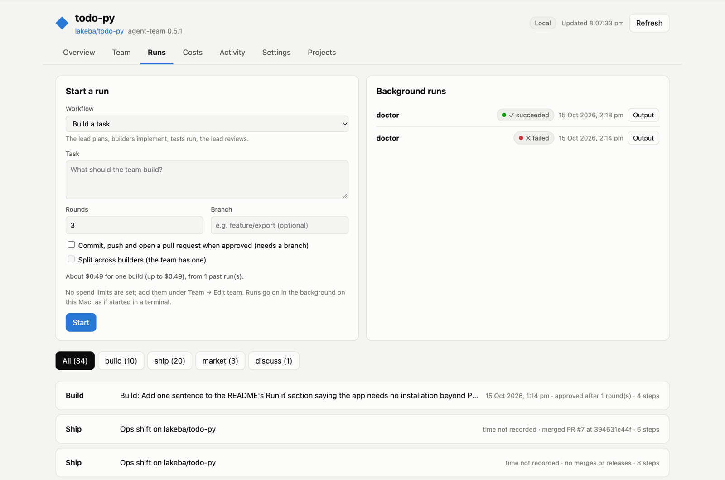
Task: Open the Activity tab
Action: [232, 53]
